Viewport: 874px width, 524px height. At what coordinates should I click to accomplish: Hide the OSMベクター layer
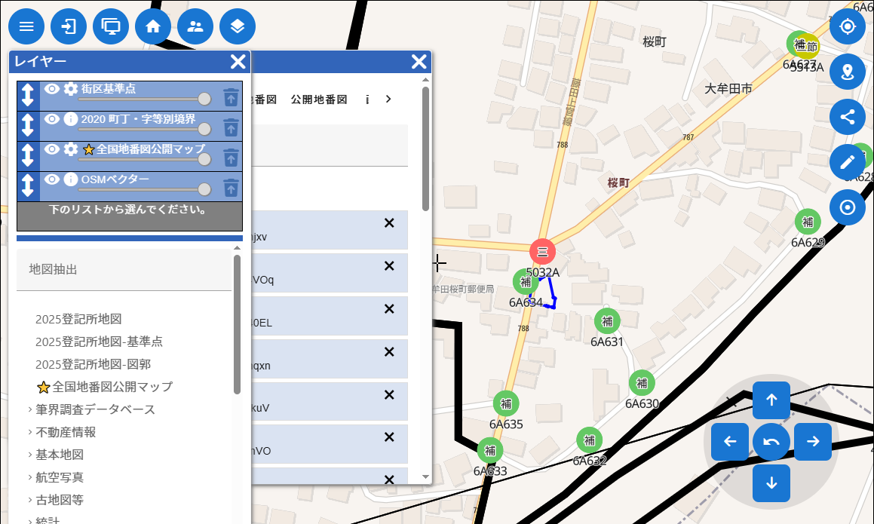[x=51, y=179]
